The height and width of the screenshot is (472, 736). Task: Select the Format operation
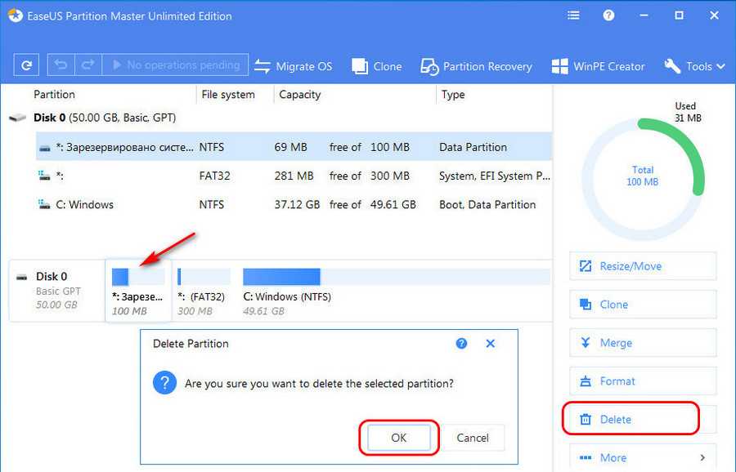(x=643, y=381)
